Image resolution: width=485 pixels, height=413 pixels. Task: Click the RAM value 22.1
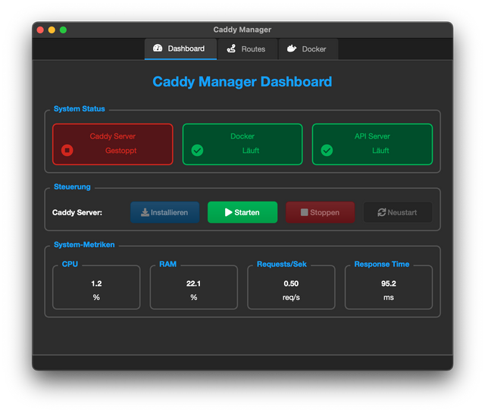coord(194,283)
